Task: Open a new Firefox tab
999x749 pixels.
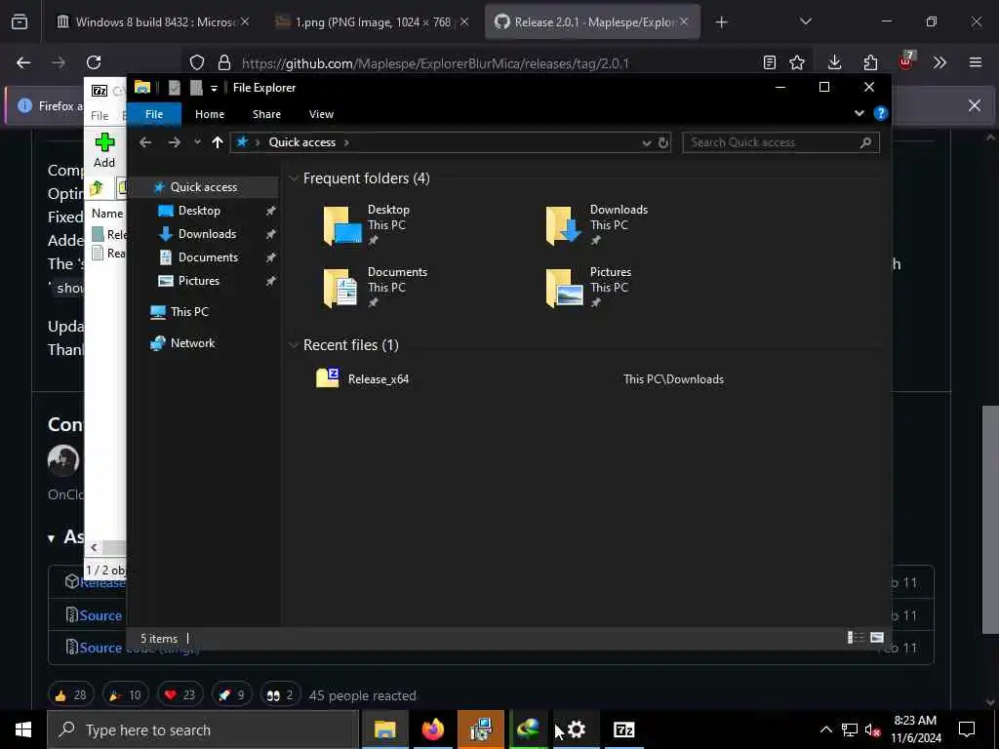Action: point(721,22)
